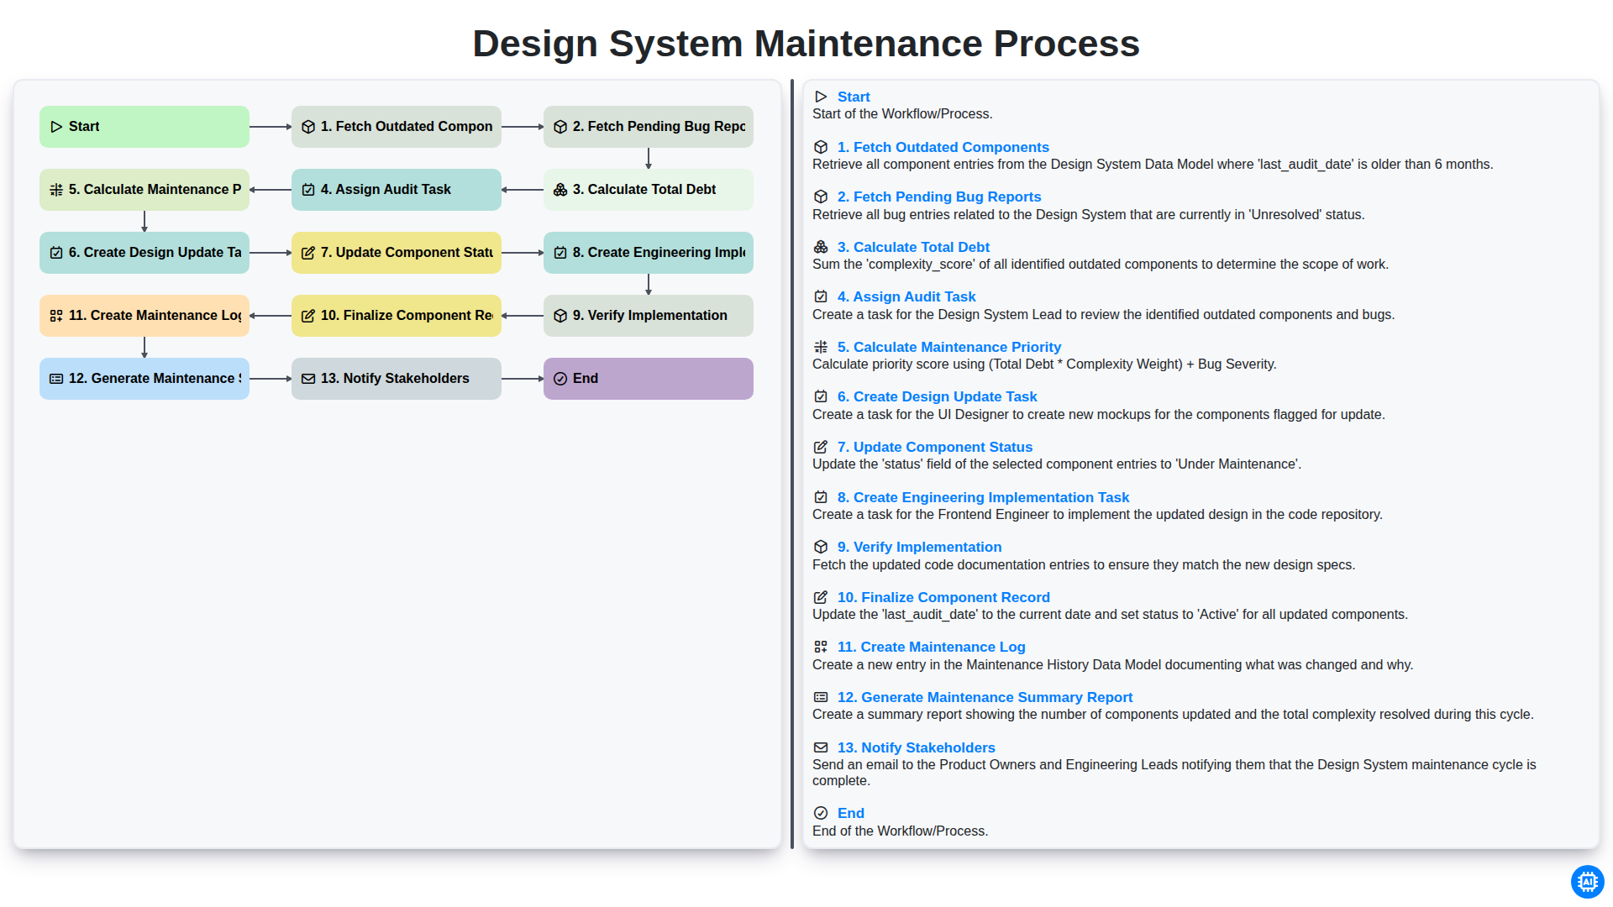Click boxes icon beside Calculate Total Debt heading
Image resolution: width=1613 pixels, height=907 pixels.
821,247
